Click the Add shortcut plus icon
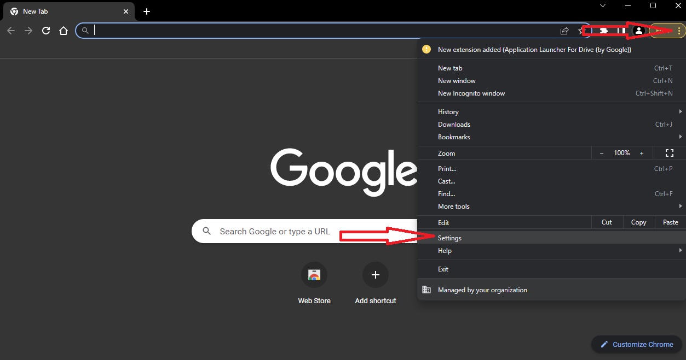The height and width of the screenshot is (360, 686). coord(376,275)
